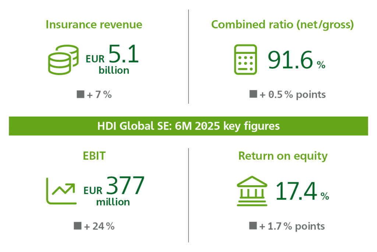Click the gray square beside + 1.7 % points
Screen dimensions: 377x252
(253, 226)
